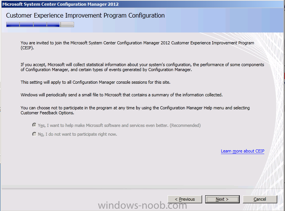Viewport: 285px width, 211px height.
Task: Click the 'If you accept, Microsoft will collect' paragraph
Action: click(x=142, y=67)
